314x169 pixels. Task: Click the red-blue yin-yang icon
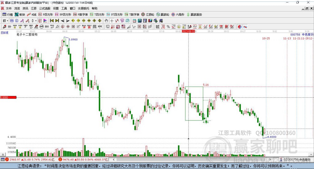(x=239, y=27)
